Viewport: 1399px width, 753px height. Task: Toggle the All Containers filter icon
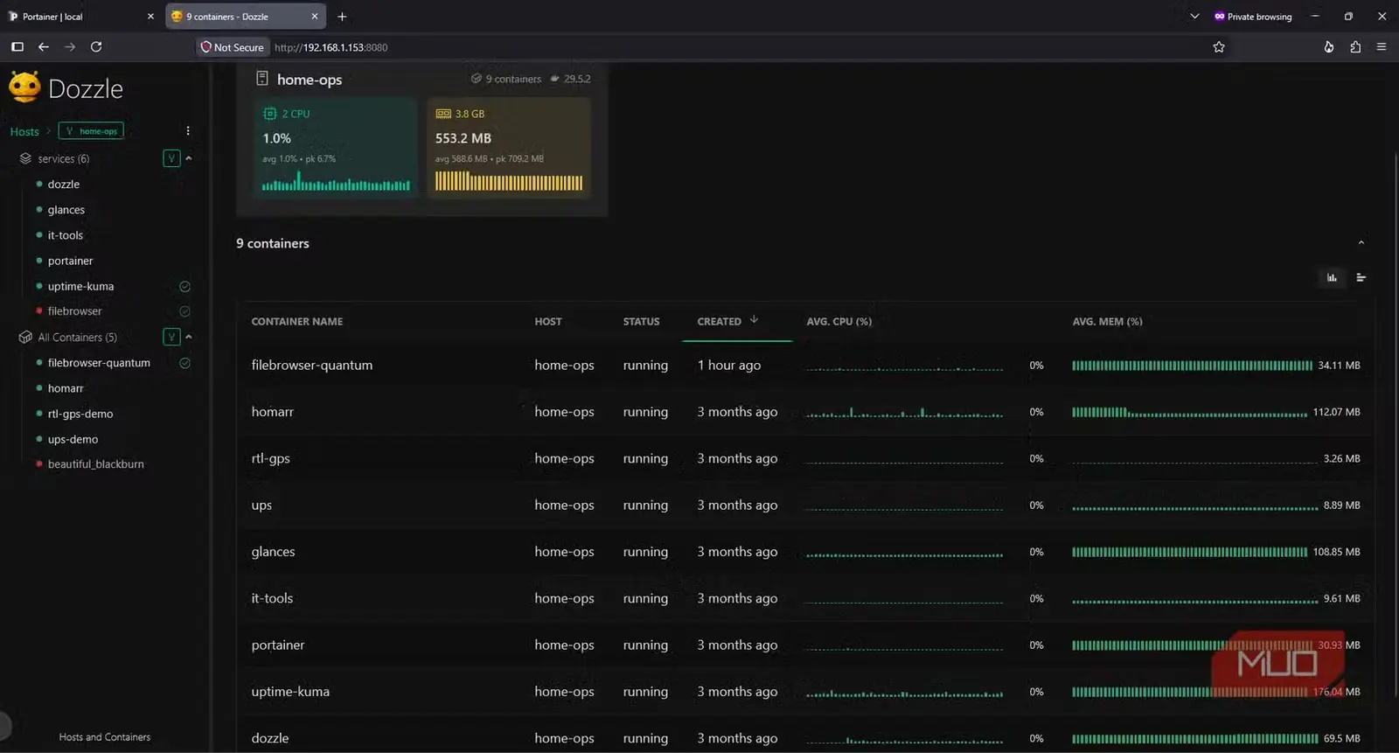pyautogui.click(x=171, y=337)
